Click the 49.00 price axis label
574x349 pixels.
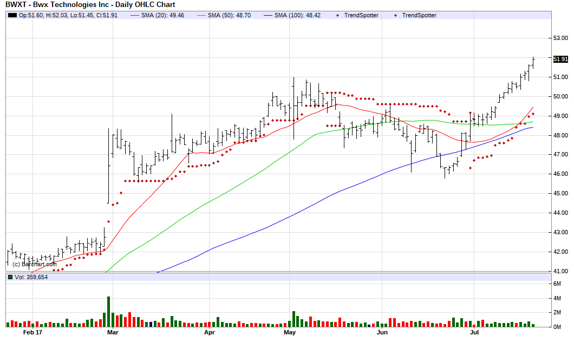tap(560, 116)
